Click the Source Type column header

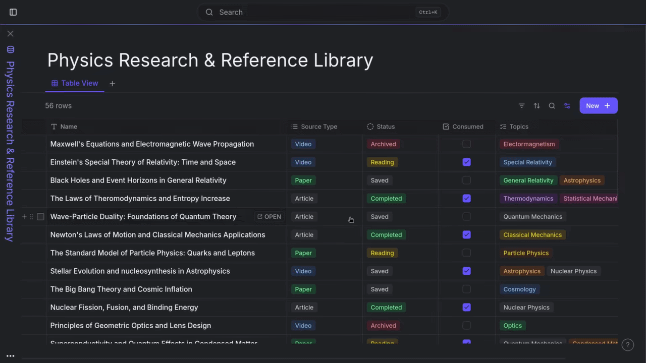coord(325,127)
